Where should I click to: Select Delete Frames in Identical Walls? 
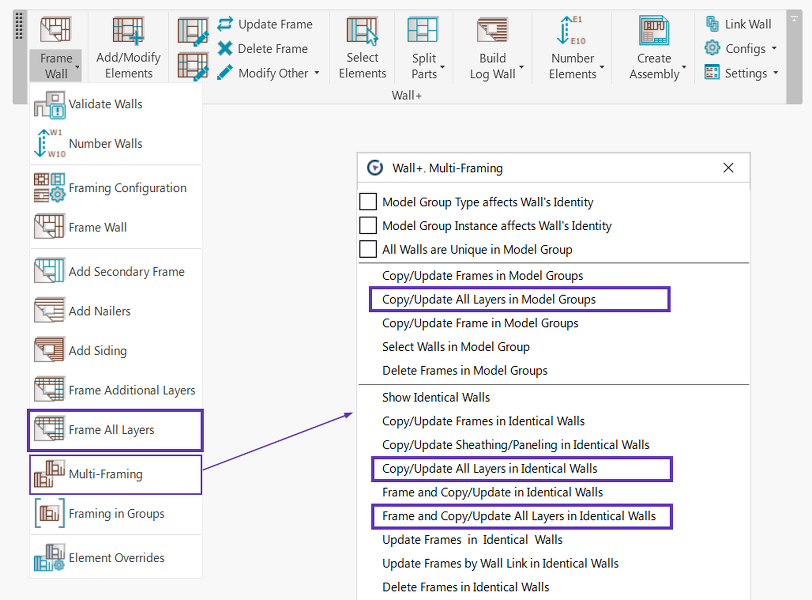pos(466,587)
